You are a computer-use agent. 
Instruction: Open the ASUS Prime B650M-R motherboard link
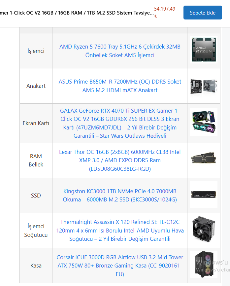(120, 86)
